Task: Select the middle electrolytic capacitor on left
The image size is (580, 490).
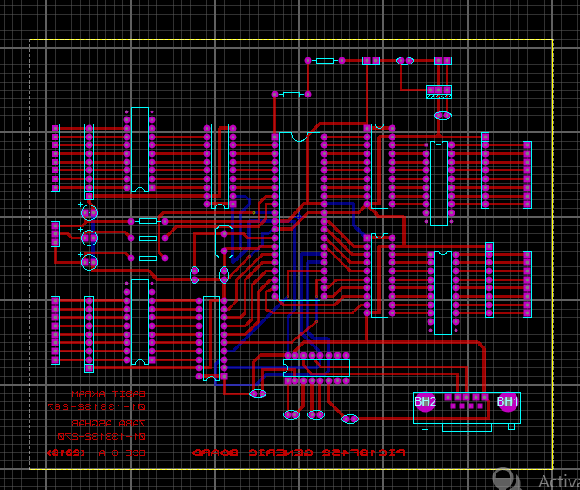Action: point(89,238)
